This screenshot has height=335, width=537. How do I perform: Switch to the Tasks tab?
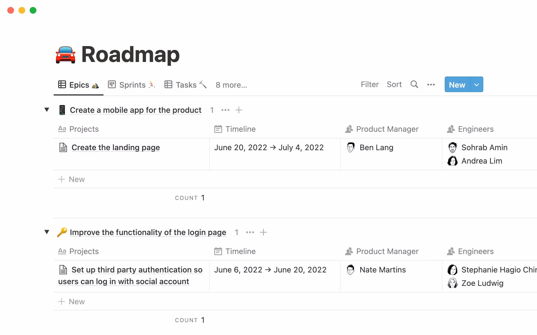tap(185, 85)
